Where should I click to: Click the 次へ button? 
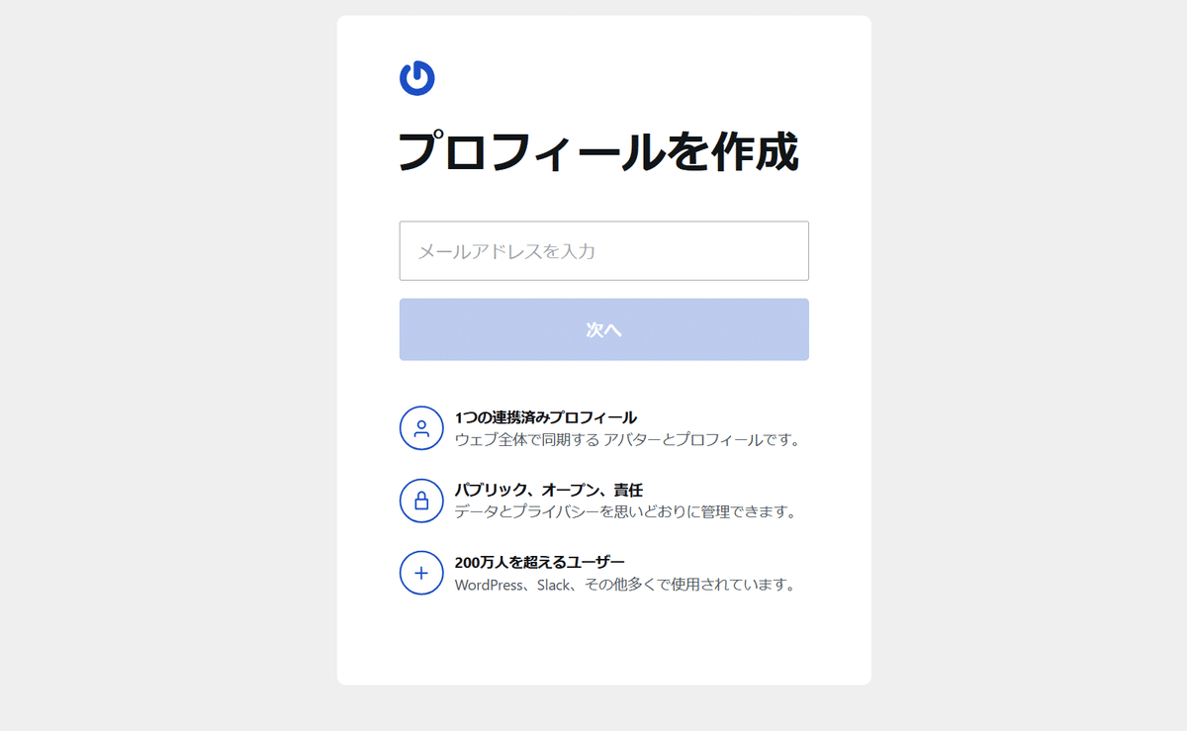[x=604, y=329]
